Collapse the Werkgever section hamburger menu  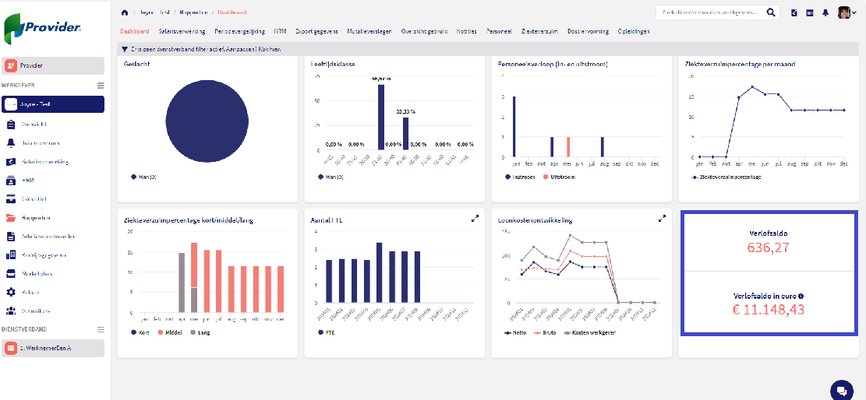(x=100, y=86)
